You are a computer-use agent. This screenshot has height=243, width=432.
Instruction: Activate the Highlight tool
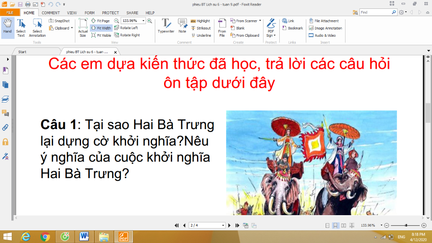[200, 21]
